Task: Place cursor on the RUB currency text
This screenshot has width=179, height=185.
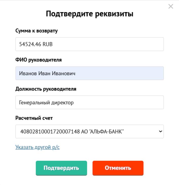Action: pyautogui.click(x=48, y=44)
